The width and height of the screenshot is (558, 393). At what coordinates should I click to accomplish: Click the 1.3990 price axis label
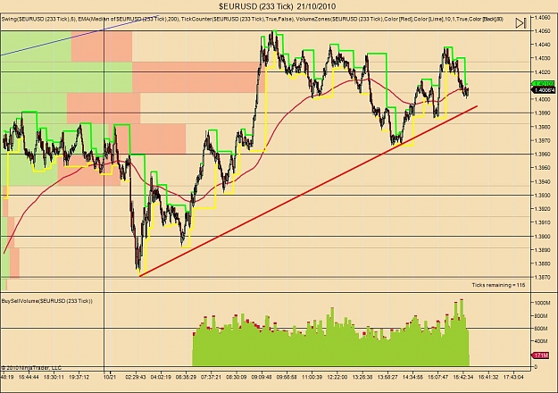coord(542,113)
